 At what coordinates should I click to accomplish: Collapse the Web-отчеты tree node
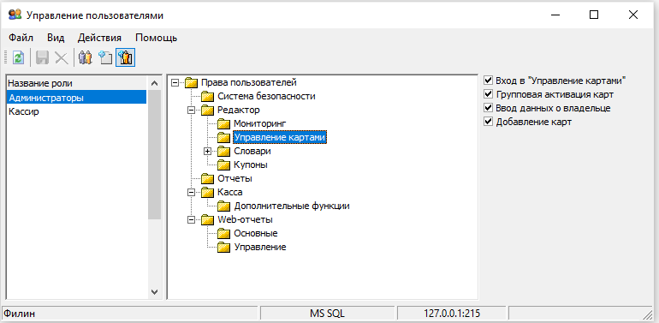coord(191,220)
